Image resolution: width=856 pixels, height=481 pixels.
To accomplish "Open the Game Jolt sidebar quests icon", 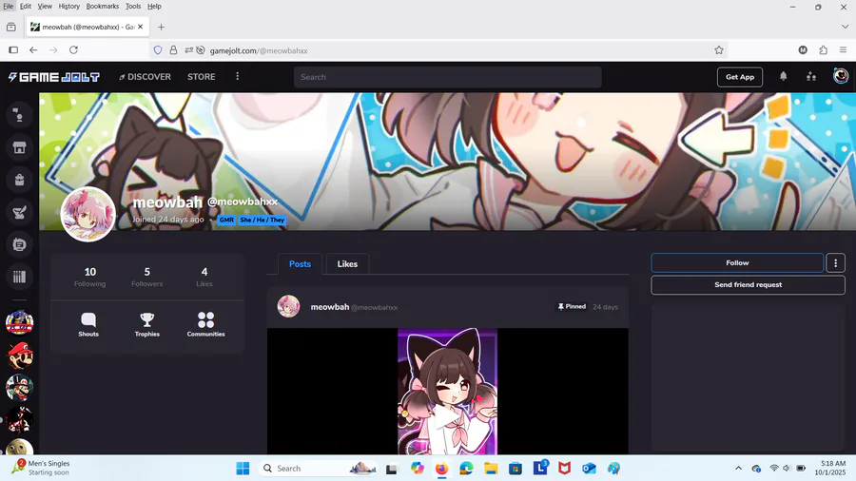I will tap(19, 212).
